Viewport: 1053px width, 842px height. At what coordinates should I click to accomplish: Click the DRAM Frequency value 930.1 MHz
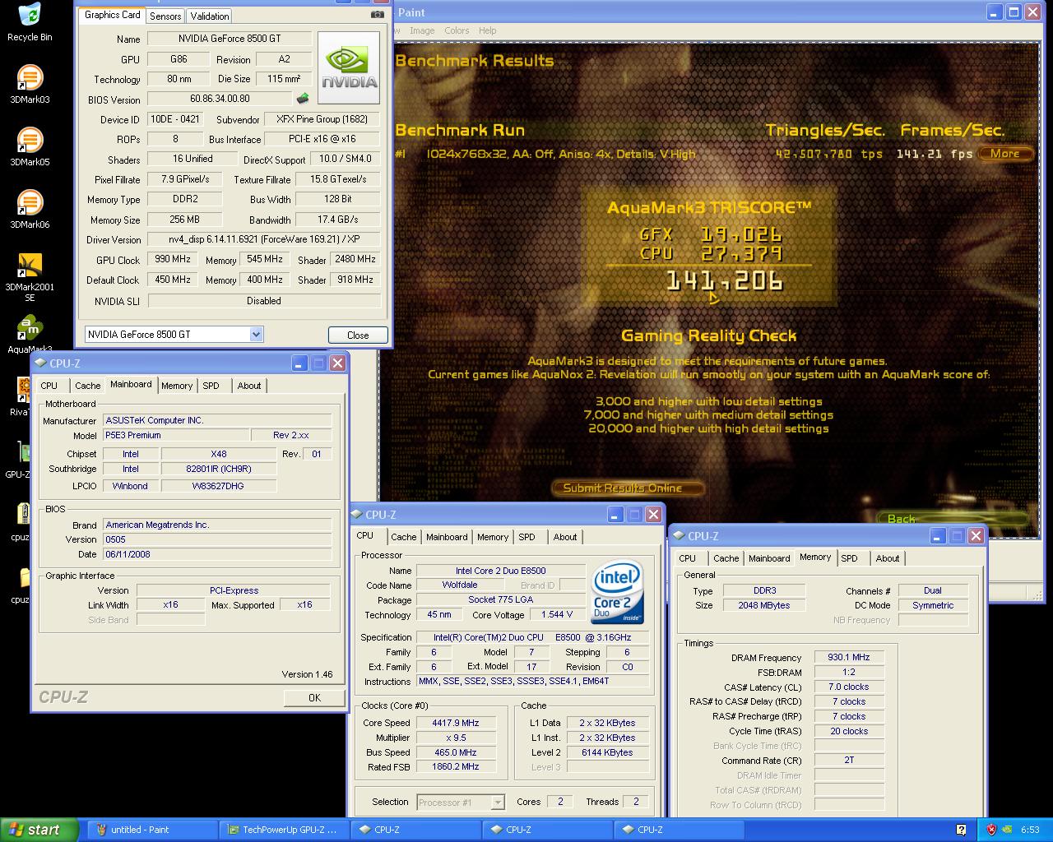tap(849, 658)
